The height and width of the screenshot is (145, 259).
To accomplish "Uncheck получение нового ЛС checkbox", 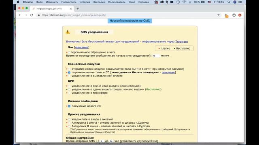I will click(69, 106).
